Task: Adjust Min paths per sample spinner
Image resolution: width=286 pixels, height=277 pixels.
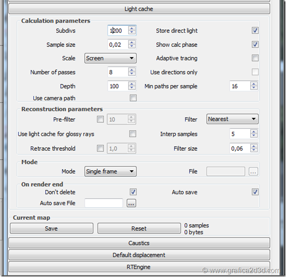Action: [x=254, y=86]
